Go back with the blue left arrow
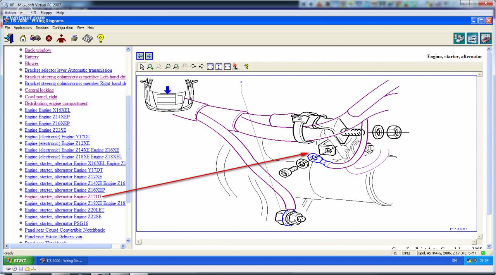This screenshot has width=496, height=275. (140, 56)
